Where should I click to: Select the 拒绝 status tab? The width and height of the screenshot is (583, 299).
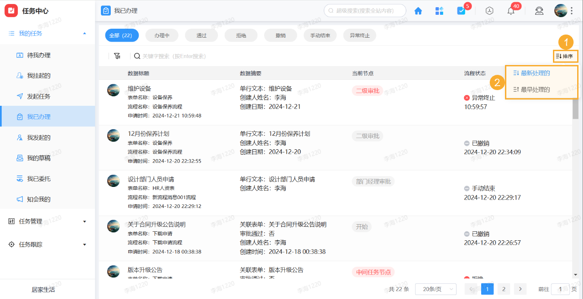(241, 35)
